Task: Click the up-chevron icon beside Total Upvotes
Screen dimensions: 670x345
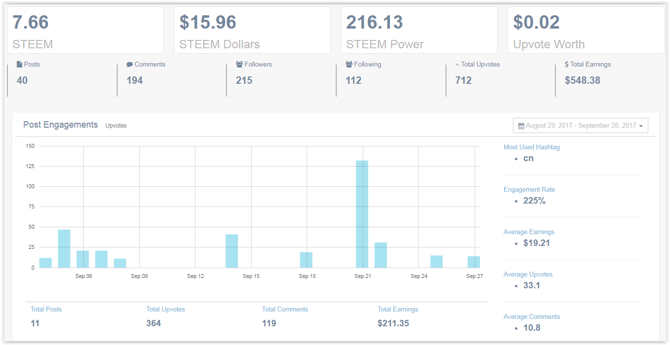Action: point(457,65)
